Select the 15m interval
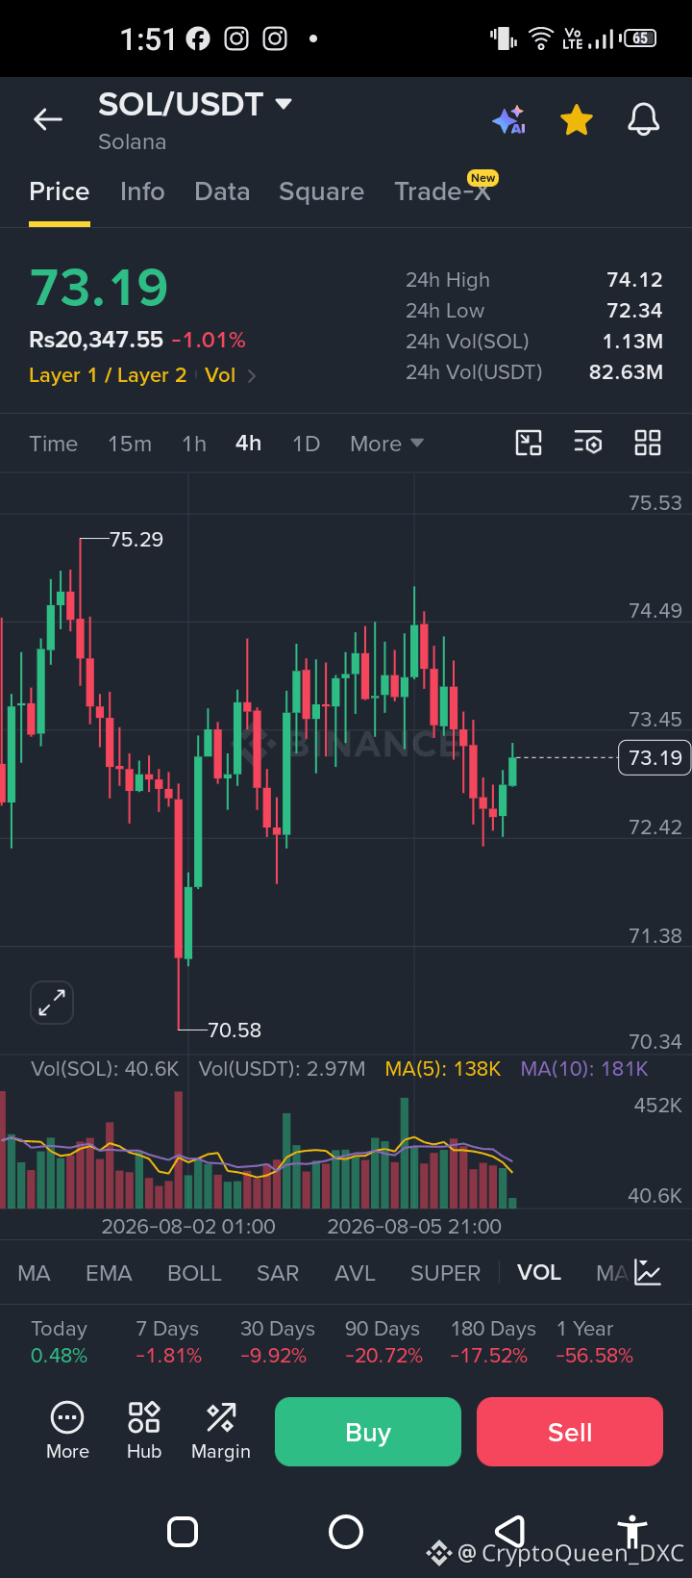 (x=130, y=444)
